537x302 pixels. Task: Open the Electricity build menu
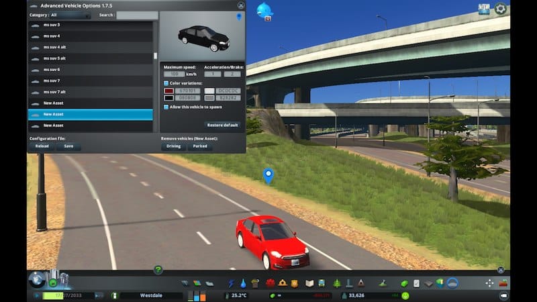(232, 283)
